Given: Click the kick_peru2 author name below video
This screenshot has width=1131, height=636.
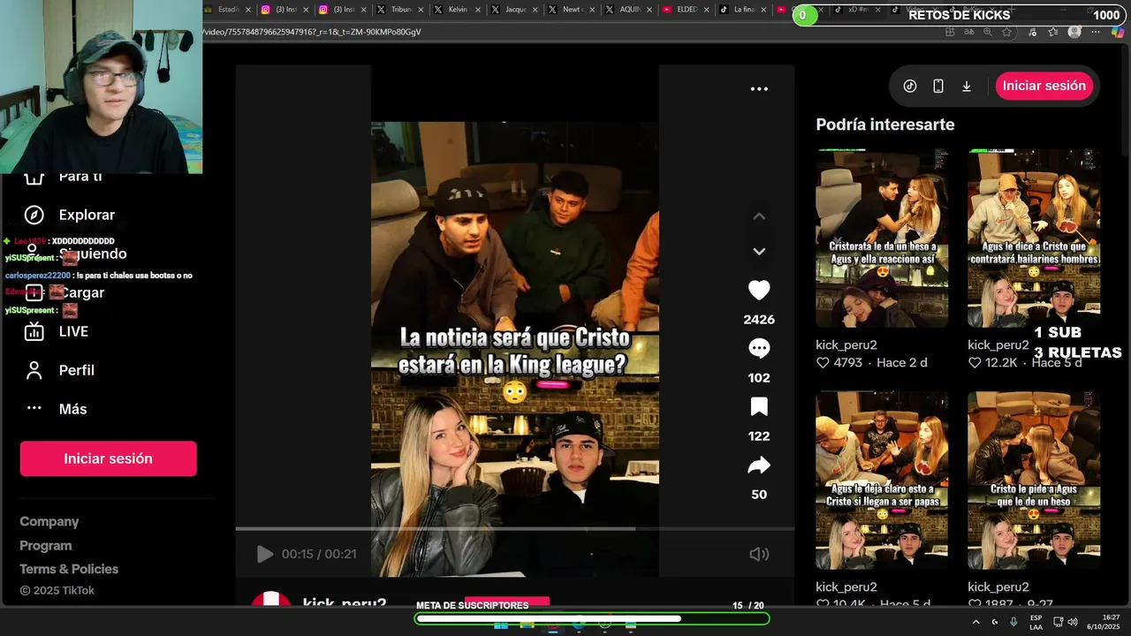Looking at the screenshot, I should click(345, 603).
